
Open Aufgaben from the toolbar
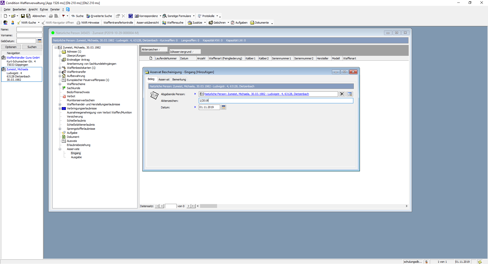(x=239, y=23)
